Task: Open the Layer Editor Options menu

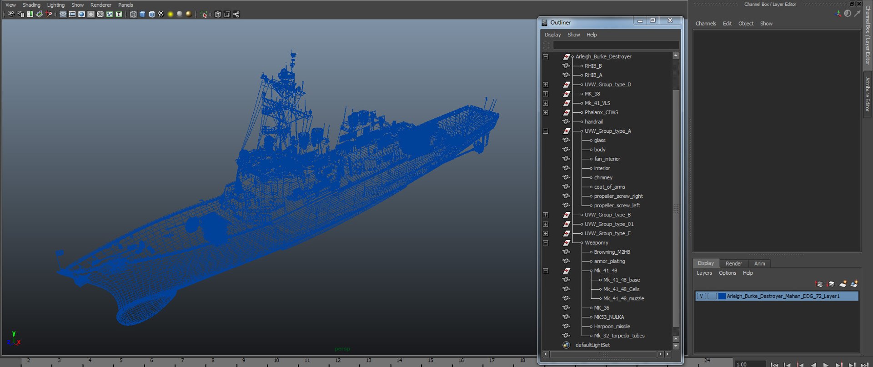Action: tap(727, 273)
